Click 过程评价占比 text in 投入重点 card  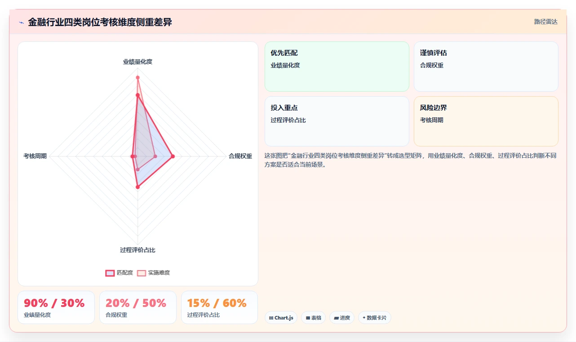pyautogui.click(x=288, y=120)
